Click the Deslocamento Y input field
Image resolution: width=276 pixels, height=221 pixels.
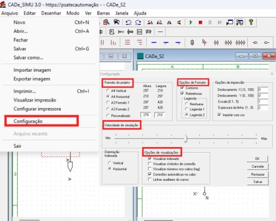263,95
